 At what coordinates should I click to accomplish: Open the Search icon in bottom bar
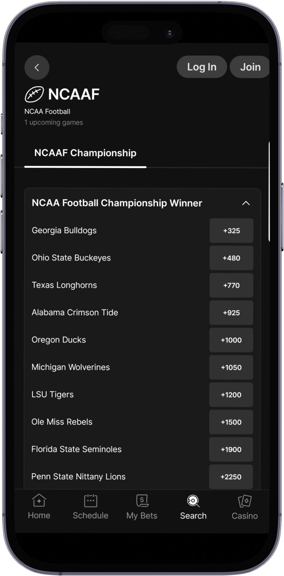(193, 501)
